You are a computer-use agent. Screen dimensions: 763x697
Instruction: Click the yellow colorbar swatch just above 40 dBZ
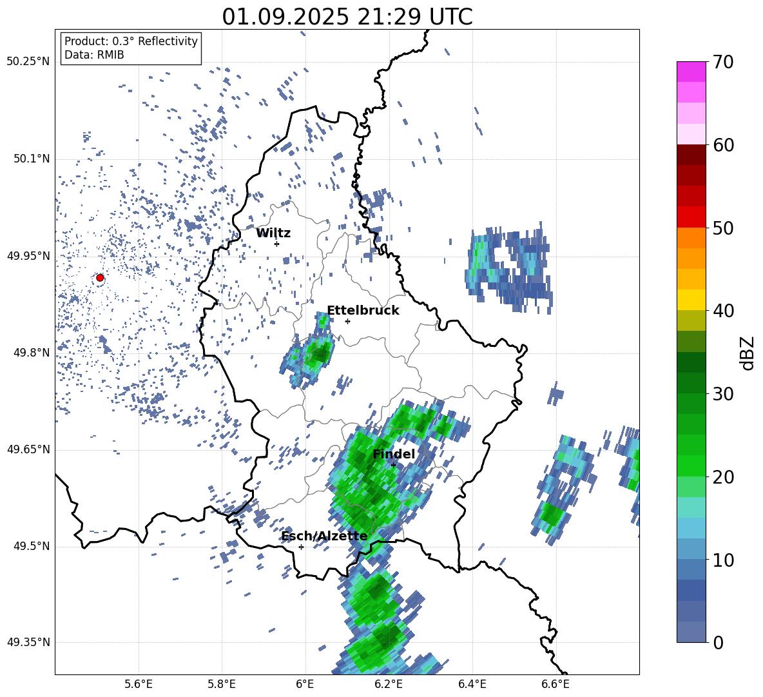click(691, 300)
